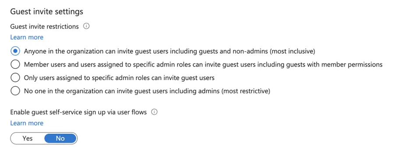Click info icon next to self-service sign up
Image resolution: width=410 pixels, height=158 pixels.
155,112
